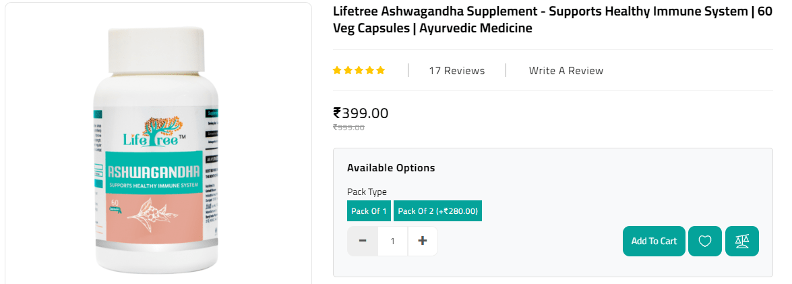The width and height of the screenshot is (792, 284).
Task: Click the struck-through ₹999.00 original price
Action: [x=348, y=127]
